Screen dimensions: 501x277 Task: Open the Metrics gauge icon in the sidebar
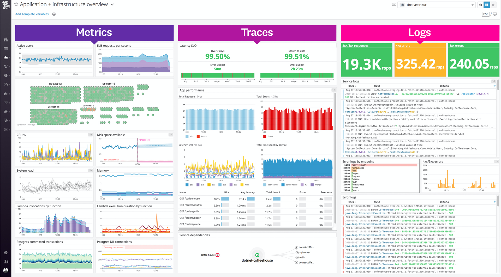click(x=6, y=84)
